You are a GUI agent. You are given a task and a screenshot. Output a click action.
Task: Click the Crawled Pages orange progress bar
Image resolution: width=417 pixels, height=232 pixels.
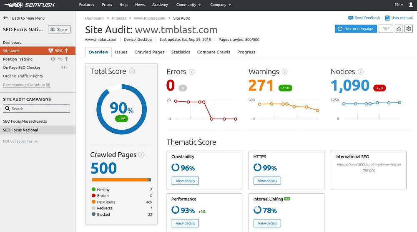tap(120, 180)
